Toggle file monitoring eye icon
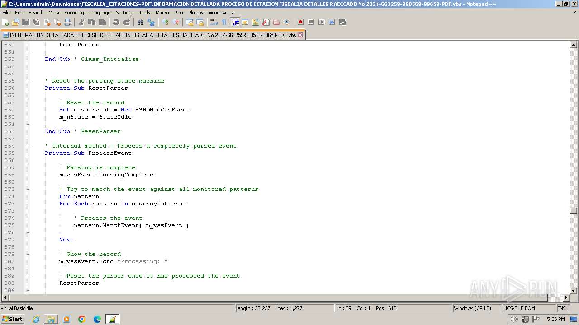Image resolution: width=579 pixels, height=325 pixels. (287, 22)
